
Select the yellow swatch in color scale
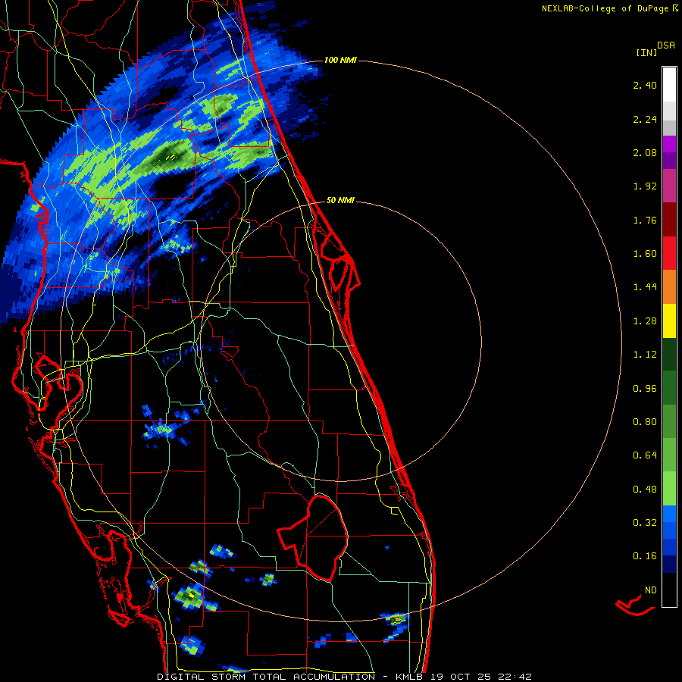pos(669,321)
